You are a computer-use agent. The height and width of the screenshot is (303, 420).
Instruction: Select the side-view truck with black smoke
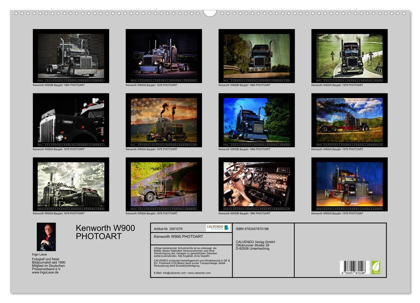[x=349, y=120]
